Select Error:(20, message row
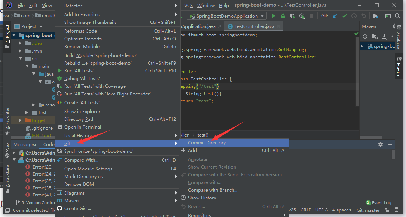The height and width of the screenshot is (217, 406). [39, 167]
